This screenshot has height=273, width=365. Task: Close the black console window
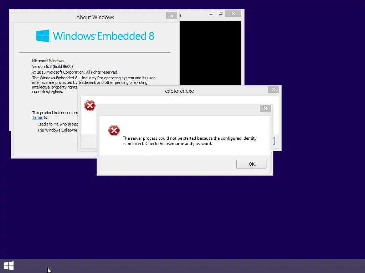(233, 14)
